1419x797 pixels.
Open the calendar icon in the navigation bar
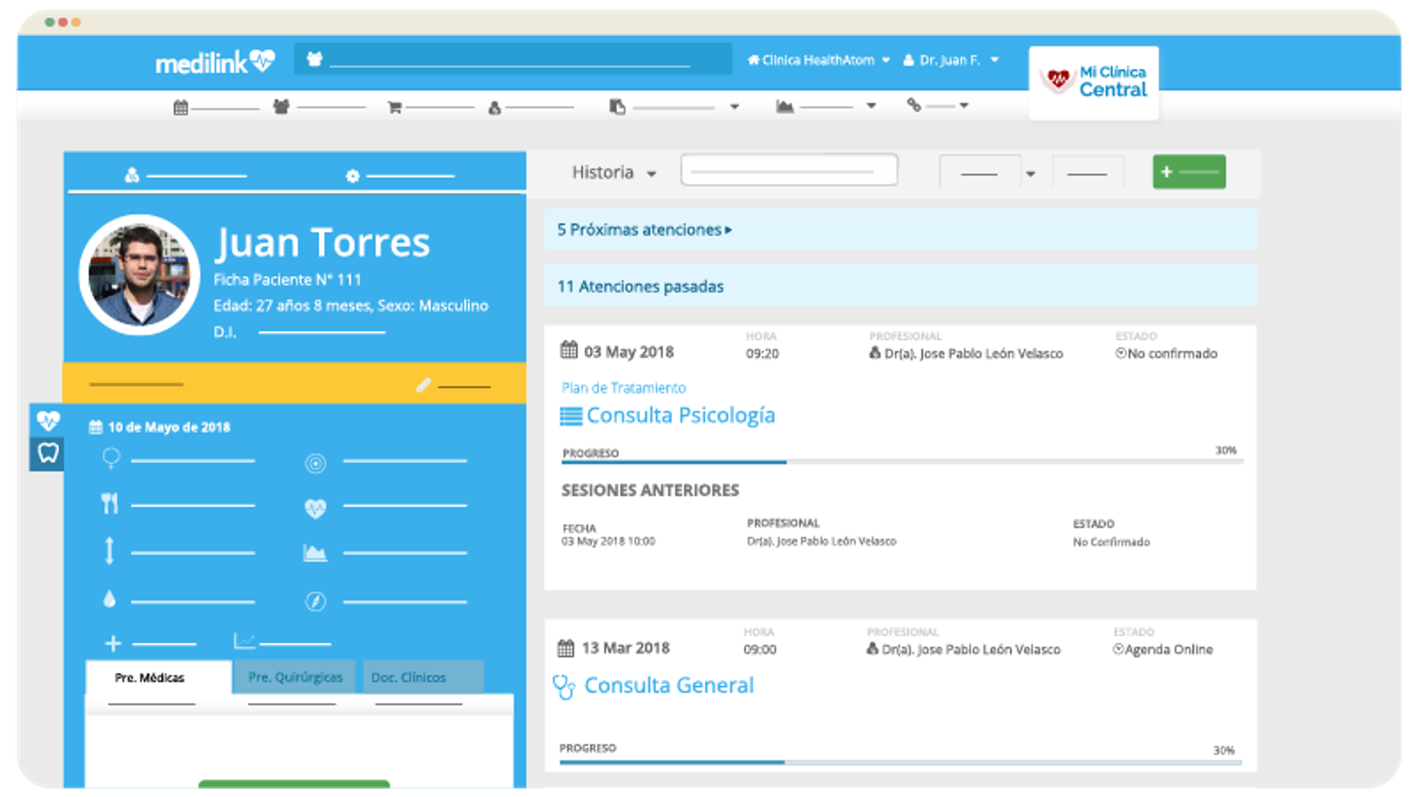[x=181, y=107]
